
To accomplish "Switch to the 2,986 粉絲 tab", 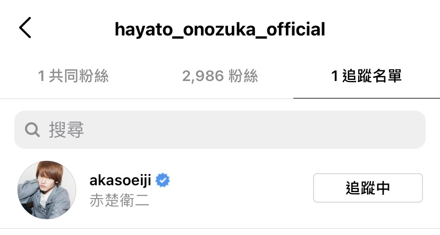I will (x=220, y=76).
